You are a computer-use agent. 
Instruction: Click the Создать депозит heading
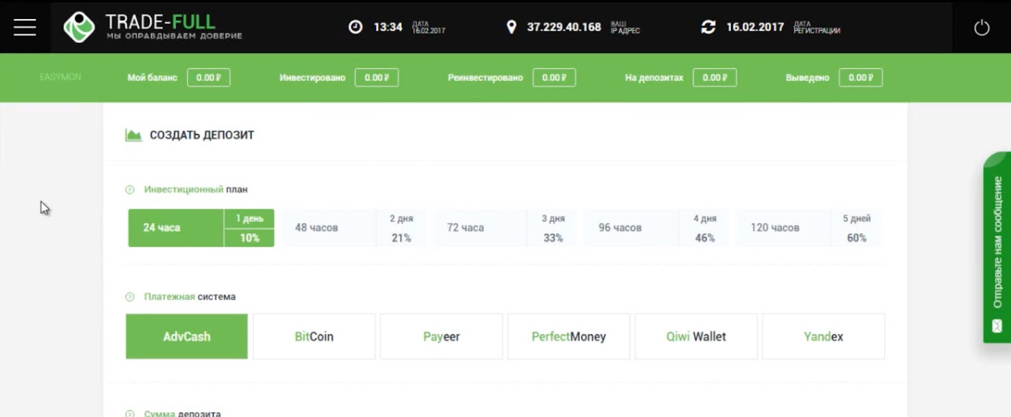(202, 135)
